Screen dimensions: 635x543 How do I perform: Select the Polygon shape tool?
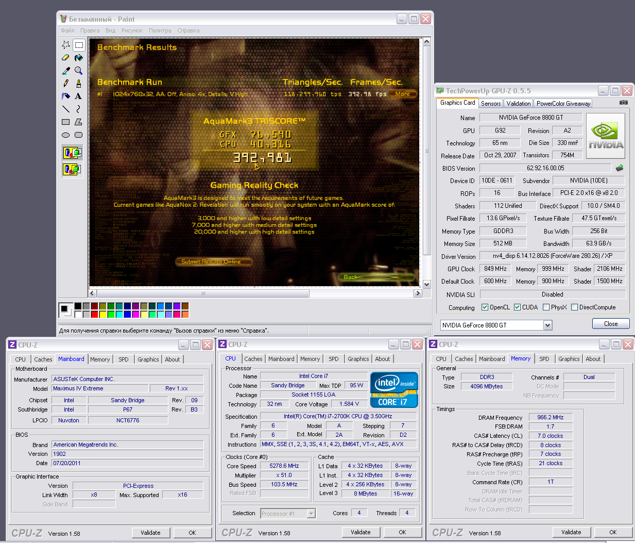pyautogui.click(x=78, y=122)
